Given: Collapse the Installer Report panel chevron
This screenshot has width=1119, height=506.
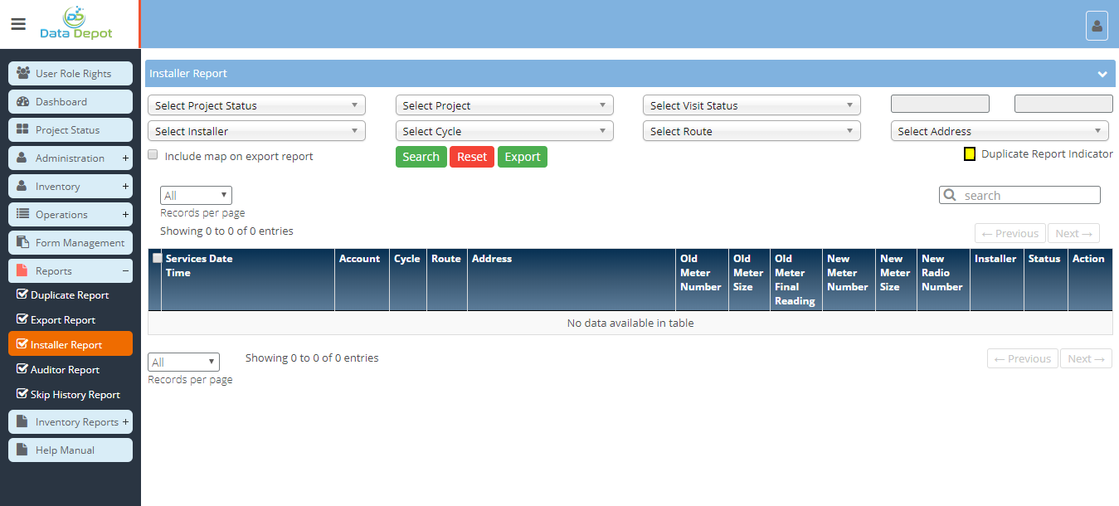Looking at the screenshot, I should tap(1102, 74).
